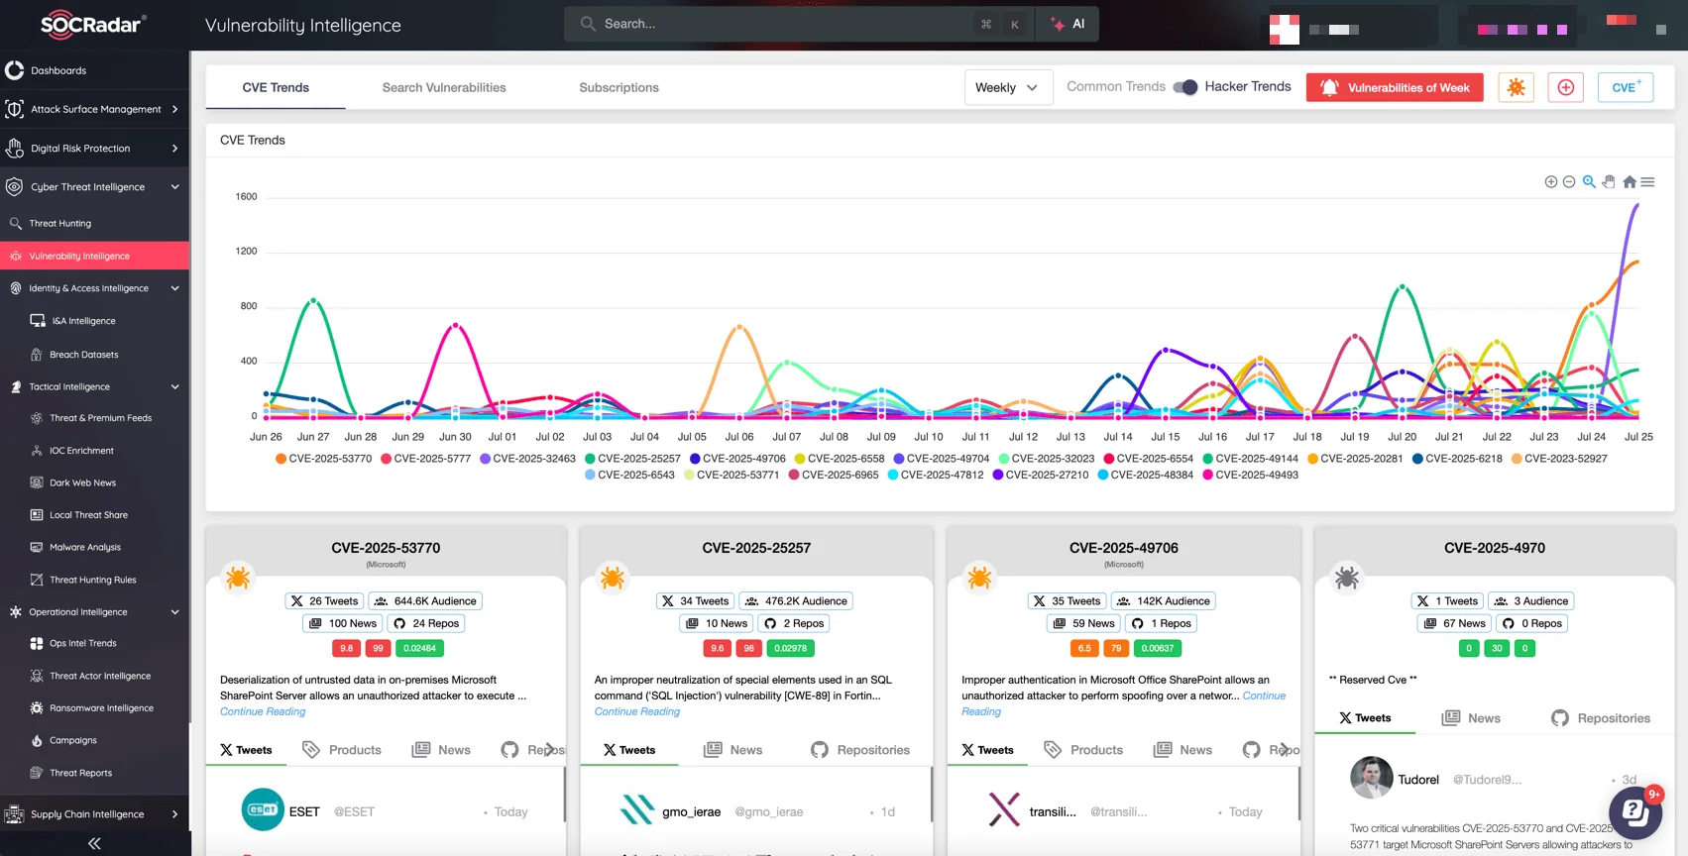Click the 100 News badge

(342, 623)
